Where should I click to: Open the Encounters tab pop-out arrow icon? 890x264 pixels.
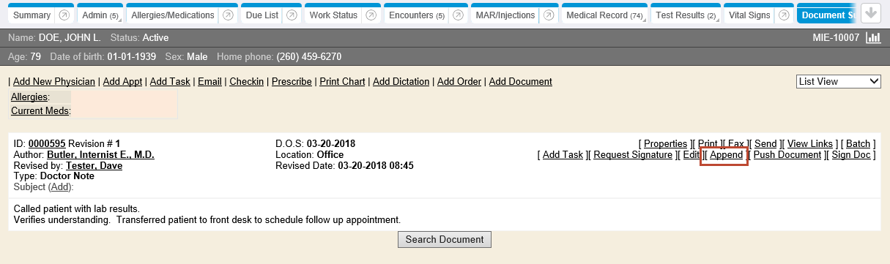[459, 15]
